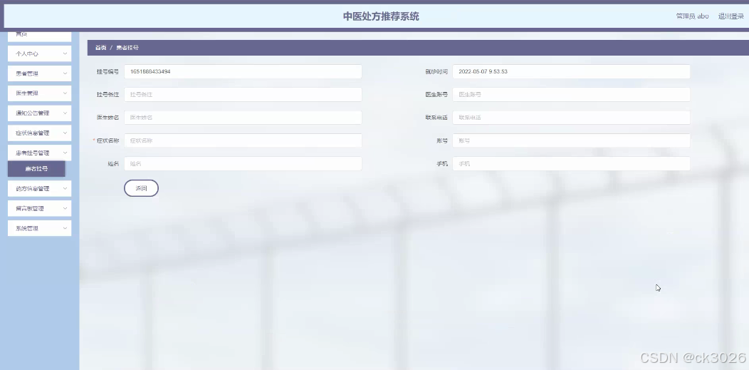
Task: Expand the 通知公告管理 sidebar menu
Action: (x=40, y=113)
